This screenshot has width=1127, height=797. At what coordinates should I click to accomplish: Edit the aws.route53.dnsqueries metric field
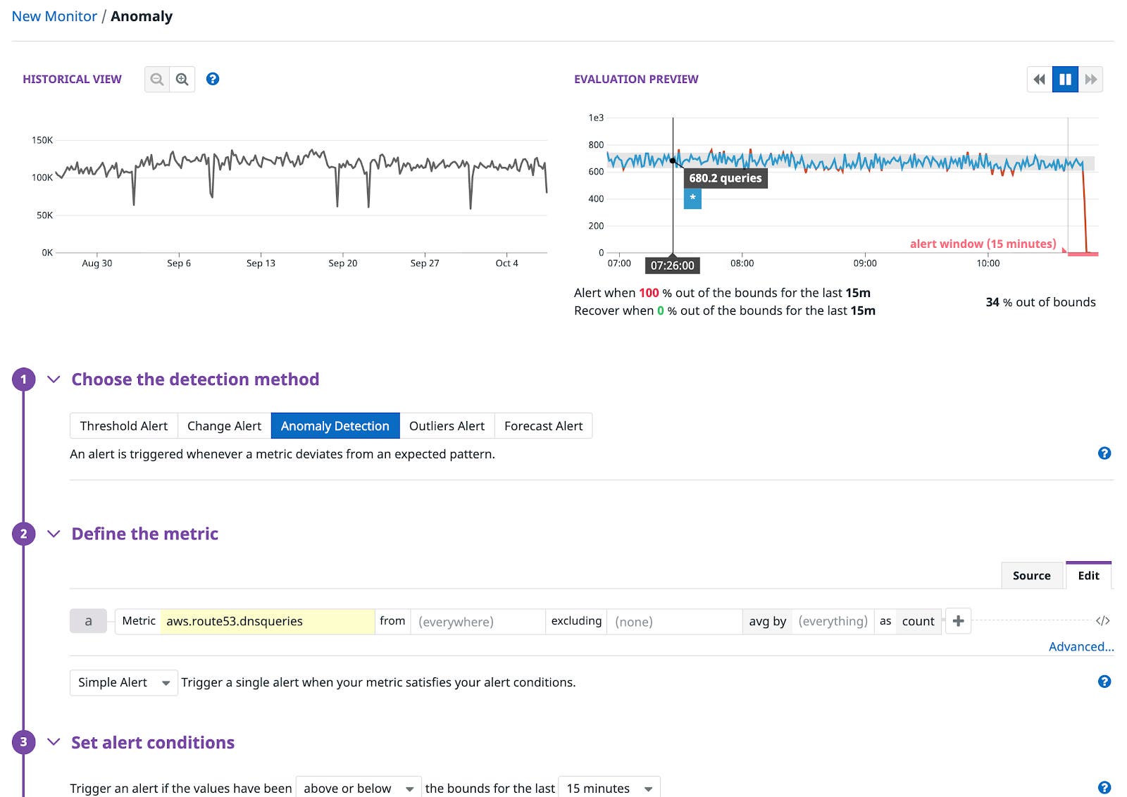pyautogui.click(x=268, y=621)
